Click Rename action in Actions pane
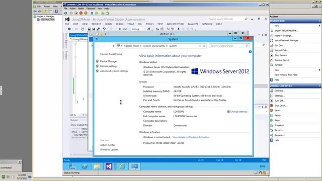Screen dimensions: 322x181 [280, 135]
